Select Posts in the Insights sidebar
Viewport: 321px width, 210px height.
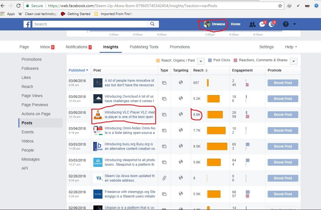(x=41, y=123)
